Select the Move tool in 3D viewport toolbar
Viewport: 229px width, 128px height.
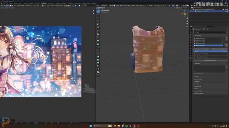click(x=98, y=18)
